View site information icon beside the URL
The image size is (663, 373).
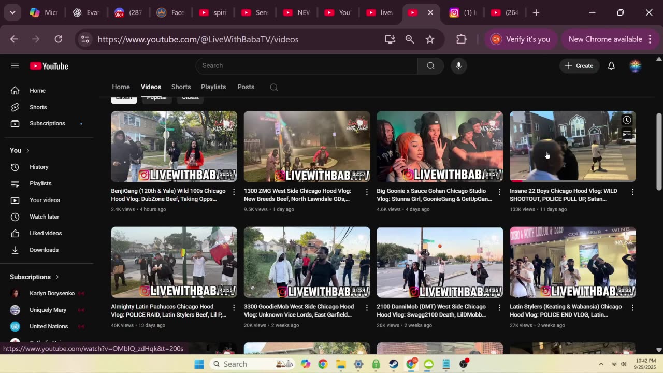85,39
